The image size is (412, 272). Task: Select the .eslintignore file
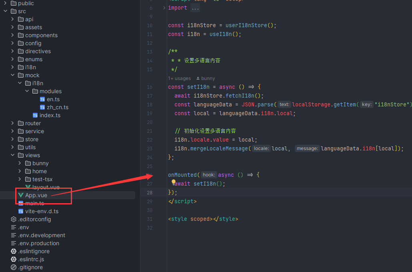[x=34, y=251]
